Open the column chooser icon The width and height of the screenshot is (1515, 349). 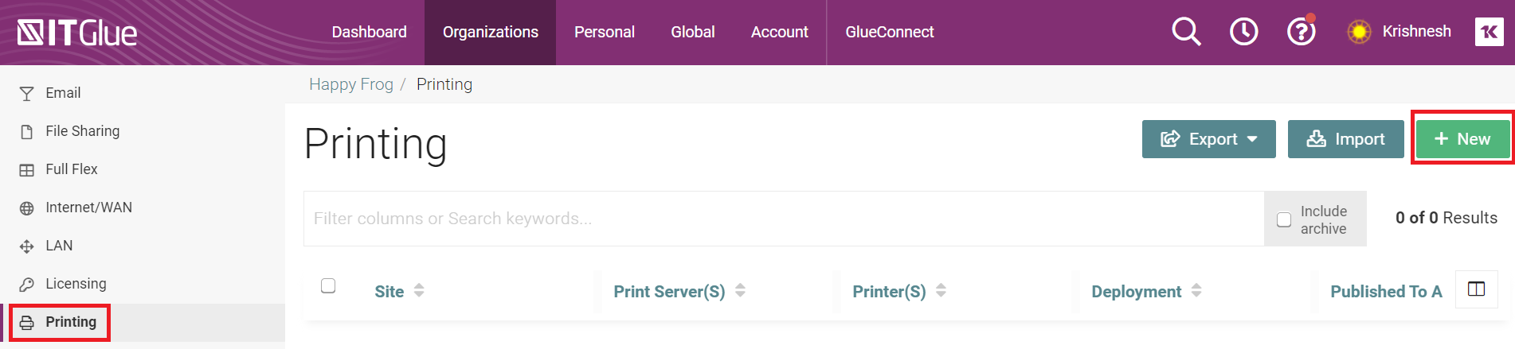point(1476,289)
